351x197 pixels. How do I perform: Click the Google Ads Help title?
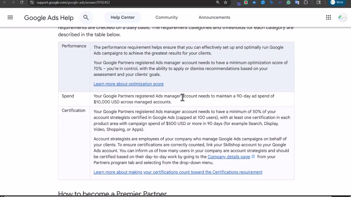(x=49, y=18)
